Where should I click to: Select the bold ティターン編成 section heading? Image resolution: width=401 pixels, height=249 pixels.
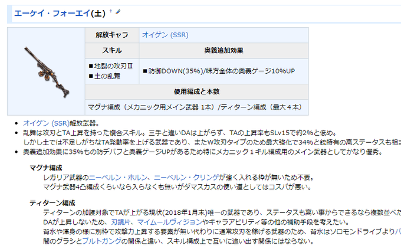coord(52,203)
